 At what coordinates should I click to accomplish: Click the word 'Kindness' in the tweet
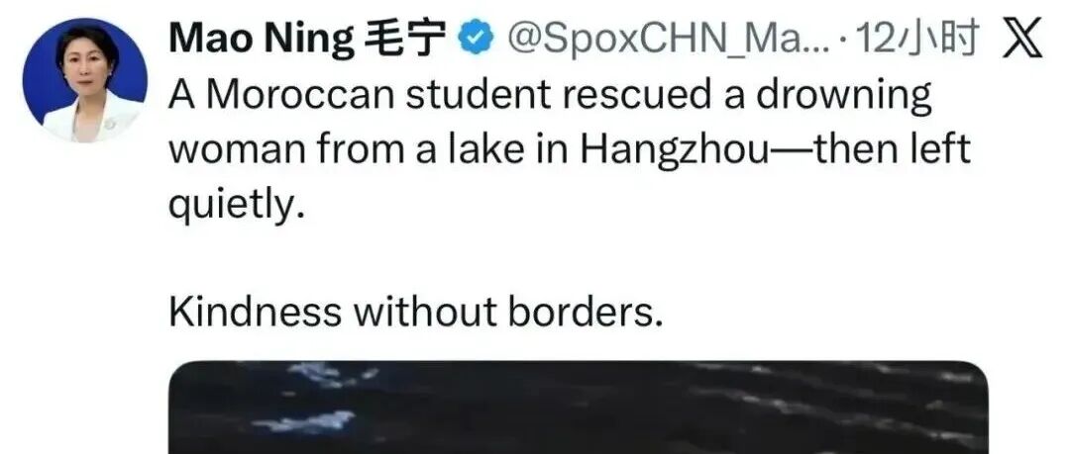255,312
